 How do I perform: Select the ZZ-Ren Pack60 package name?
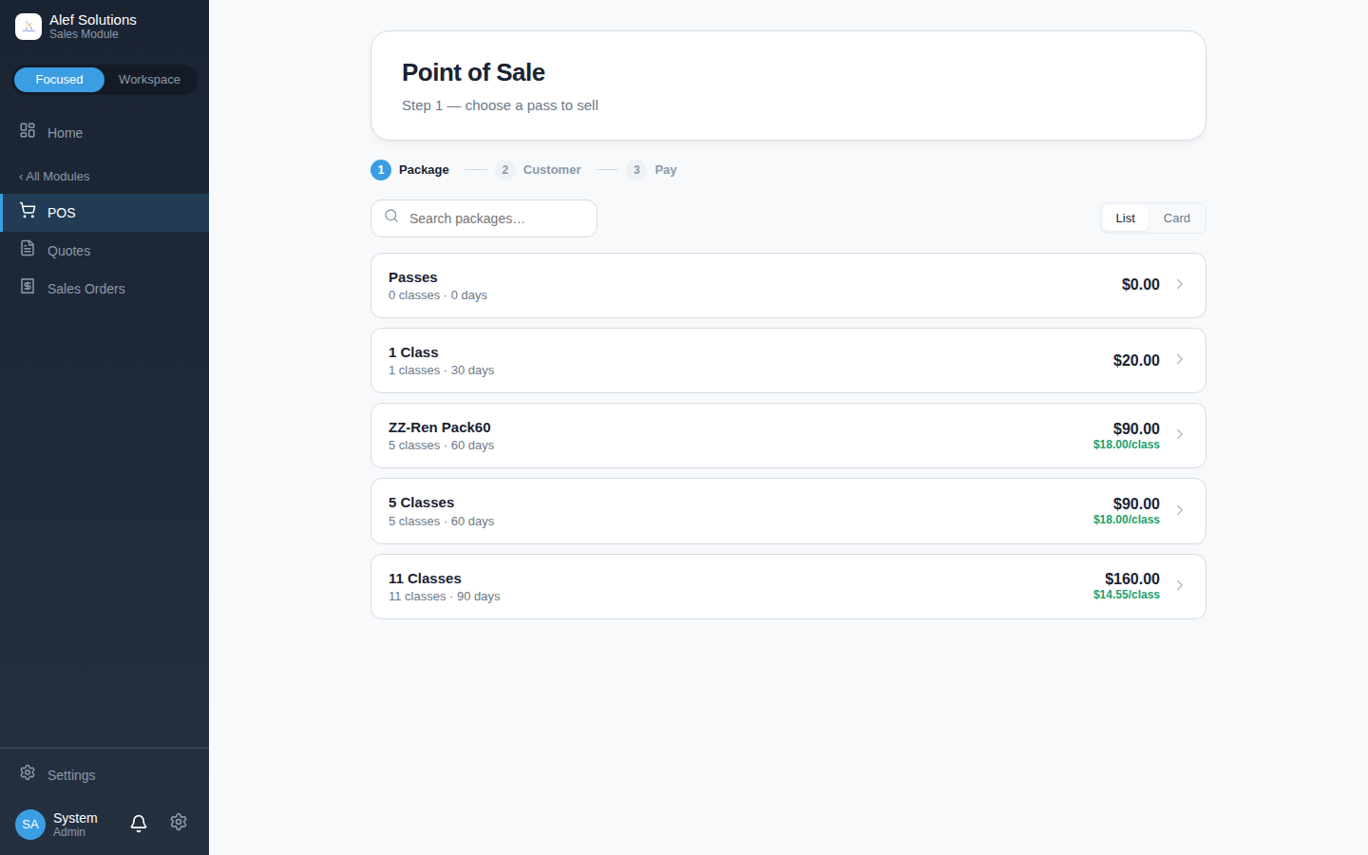tap(440, 427)
